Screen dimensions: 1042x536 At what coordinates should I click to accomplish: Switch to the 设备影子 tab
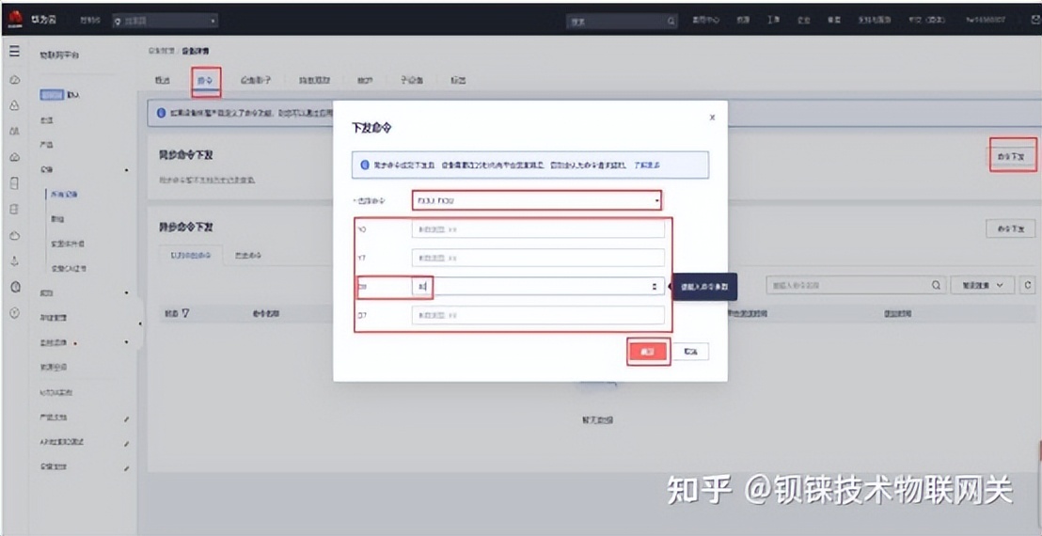[x=255, y=80]
